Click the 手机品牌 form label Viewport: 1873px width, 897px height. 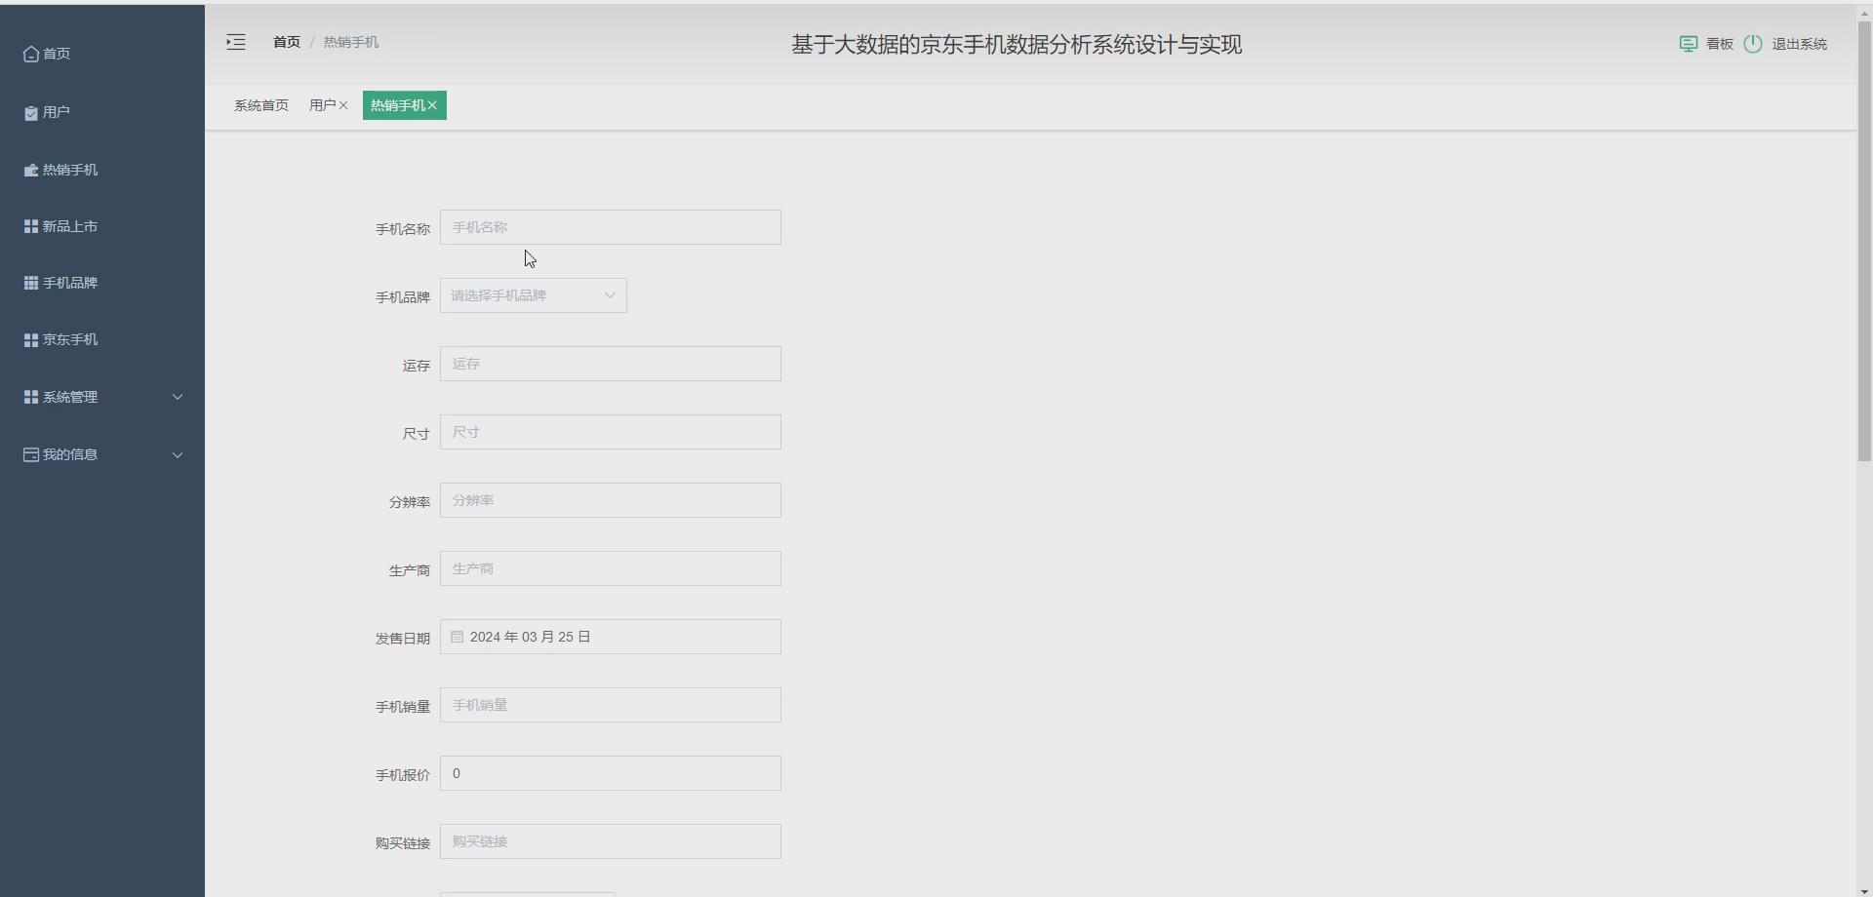coord(403,297)
